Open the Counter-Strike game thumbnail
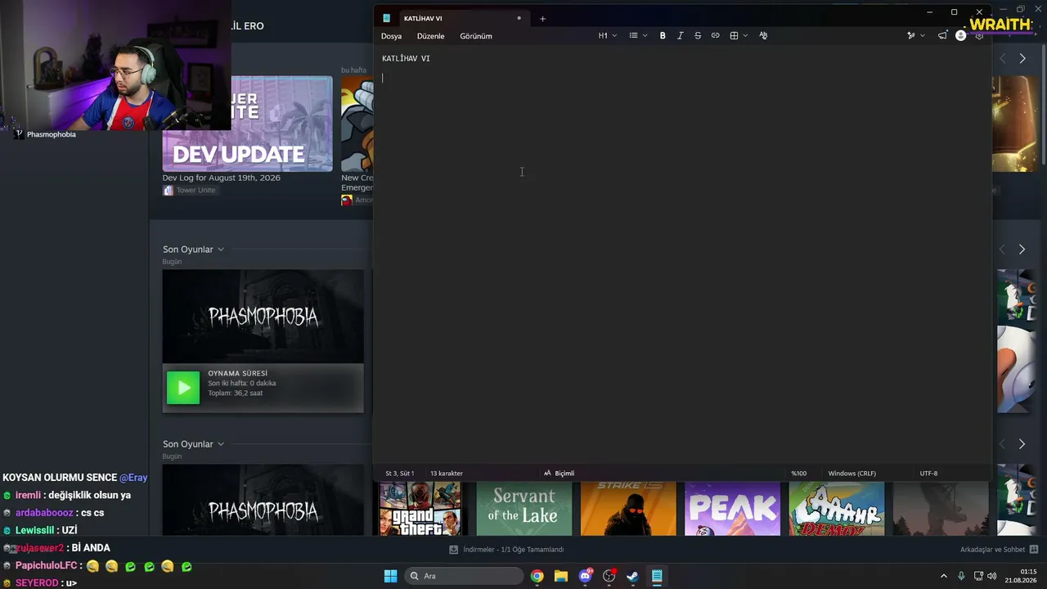 pyautogui.click(x=628, y=509)
